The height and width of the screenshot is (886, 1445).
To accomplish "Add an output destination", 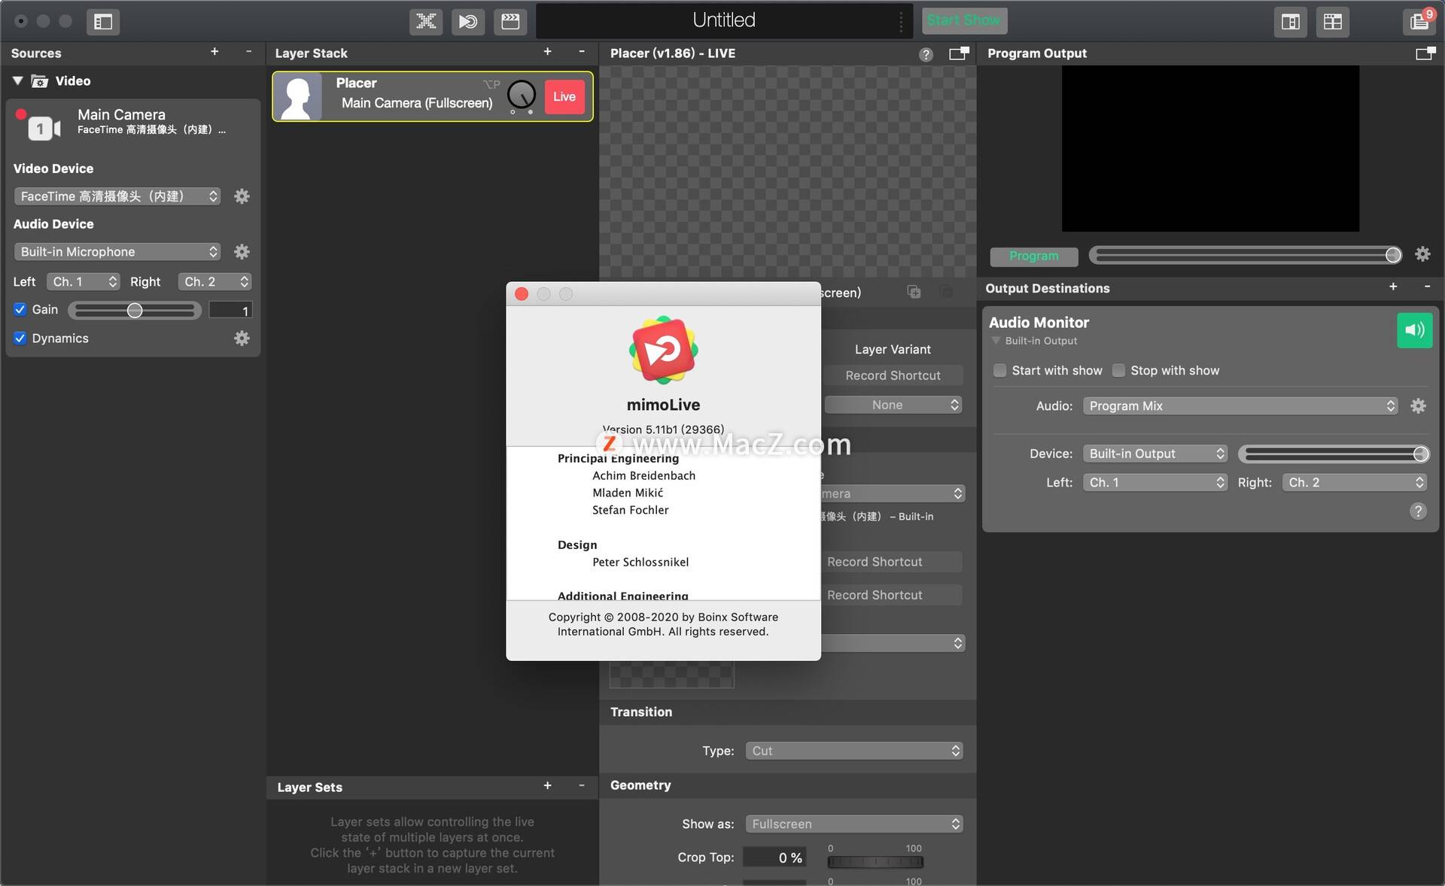I will pos(1393,287).
